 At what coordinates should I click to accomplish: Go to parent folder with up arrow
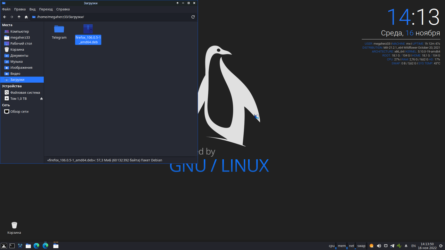click(19, 17)
